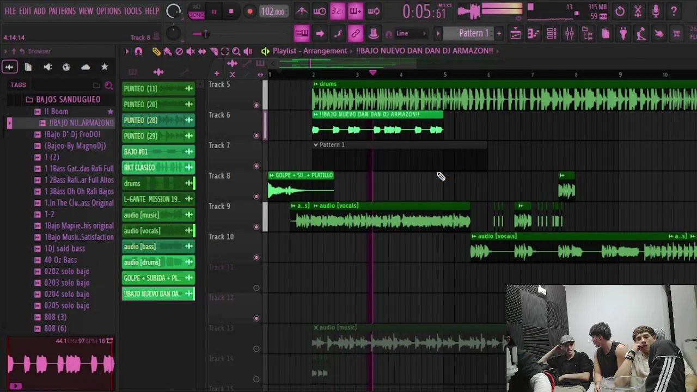Screen dimensions: 697x392
Task: Select the slip edit tool
Action: (202, 51)
